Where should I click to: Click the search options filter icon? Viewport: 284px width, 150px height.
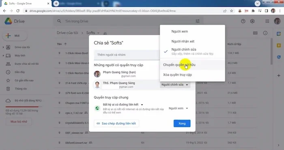[198, 21]
